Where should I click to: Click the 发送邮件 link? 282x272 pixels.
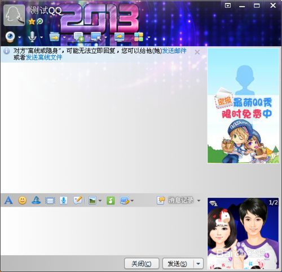[x=174, y=51]
